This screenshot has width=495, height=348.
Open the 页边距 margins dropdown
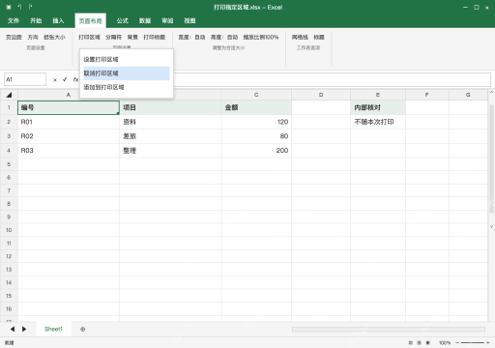14,38
